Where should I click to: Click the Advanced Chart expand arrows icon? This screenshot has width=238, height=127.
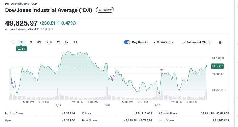pos(184,43)
